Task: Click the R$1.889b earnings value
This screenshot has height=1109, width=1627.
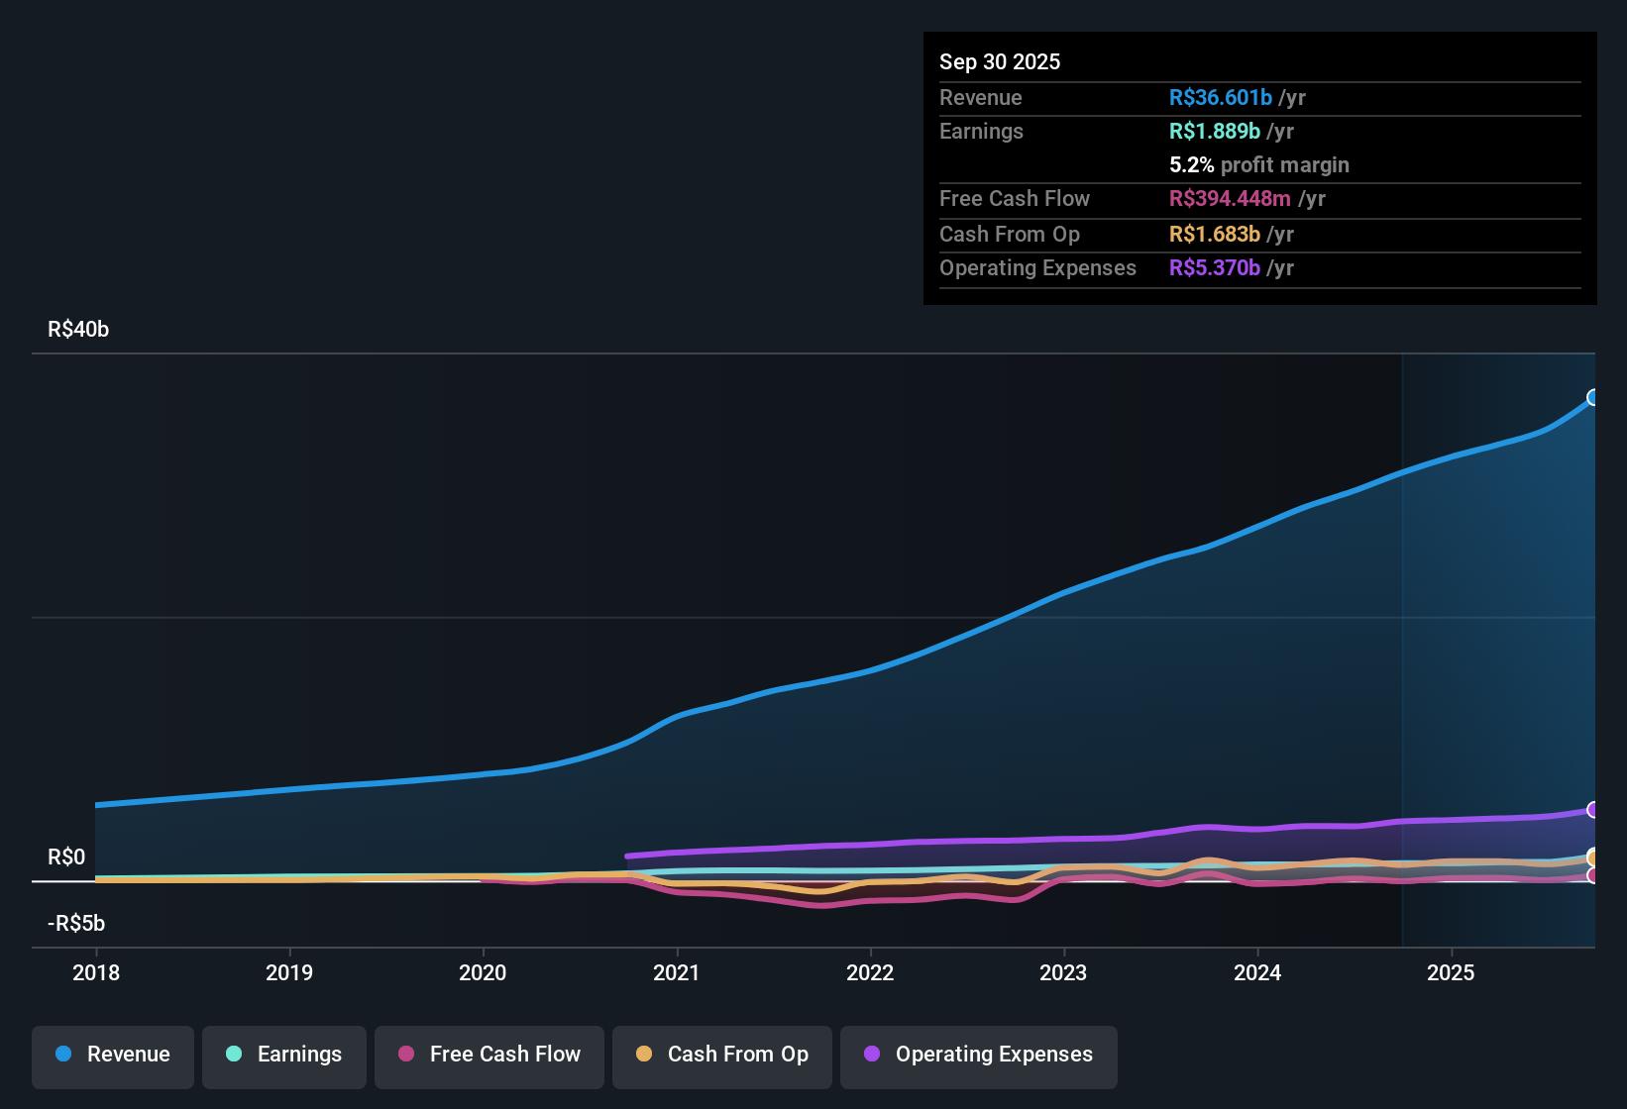Action: click(x=1214, y=131)
